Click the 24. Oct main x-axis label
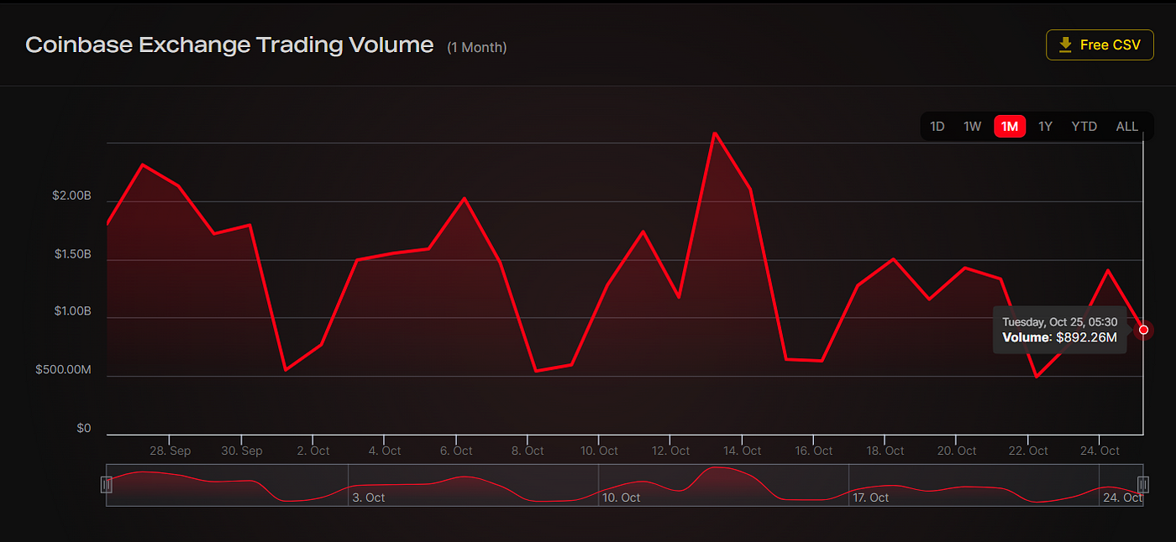1176x542 pixels. [x=1099, y=451]
